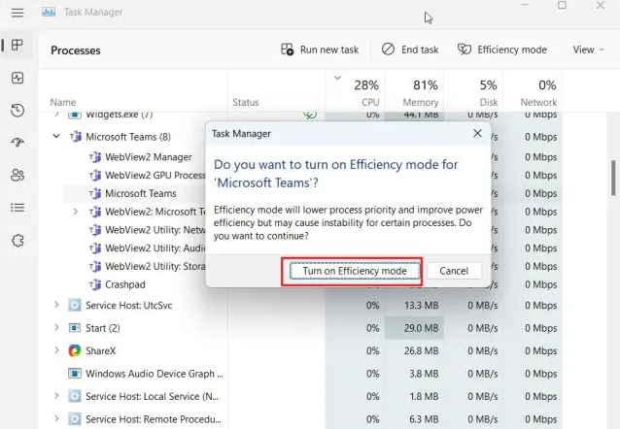Click the 13.3 MB memory value for UtcSvc
Screen dimensions: 620x429
(421, 306)
